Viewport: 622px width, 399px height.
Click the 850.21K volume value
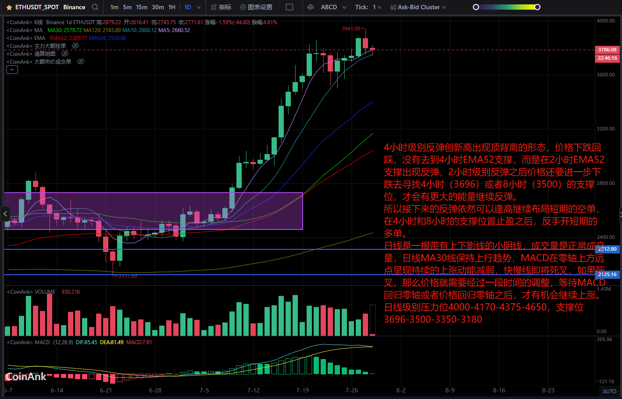coord(71,292)
